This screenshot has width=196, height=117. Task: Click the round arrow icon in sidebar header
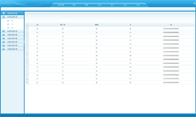(x=4, y=13)
